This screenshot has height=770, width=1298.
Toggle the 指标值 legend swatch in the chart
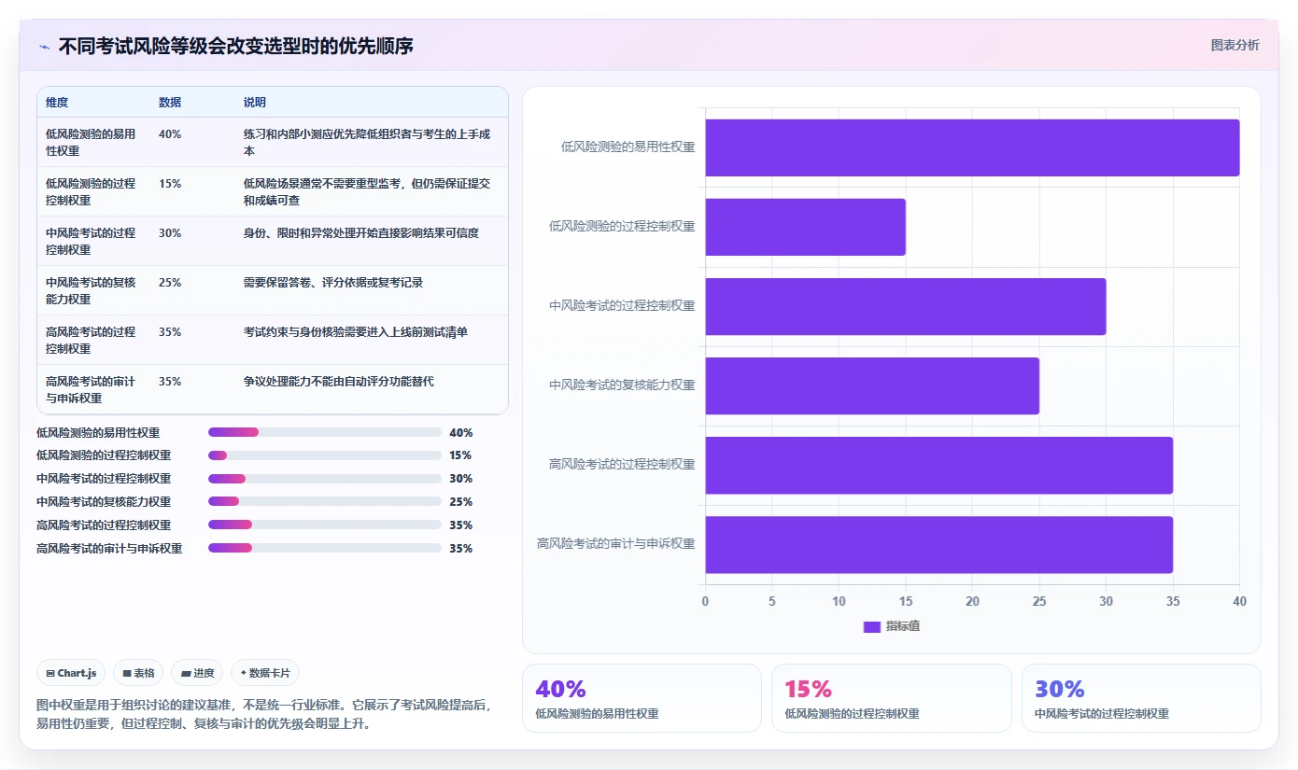pyautogui.click(x=871, y=626)
